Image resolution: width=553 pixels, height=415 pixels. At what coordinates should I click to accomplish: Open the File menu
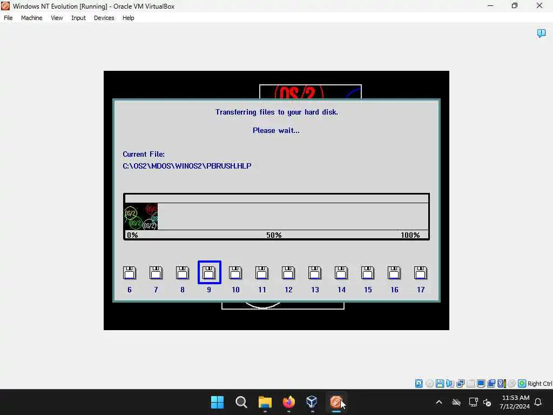8,18
